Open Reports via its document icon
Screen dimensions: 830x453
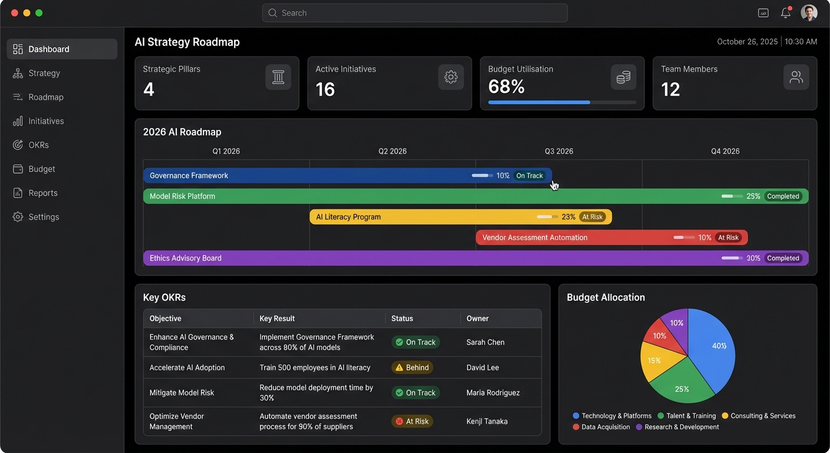18,192
